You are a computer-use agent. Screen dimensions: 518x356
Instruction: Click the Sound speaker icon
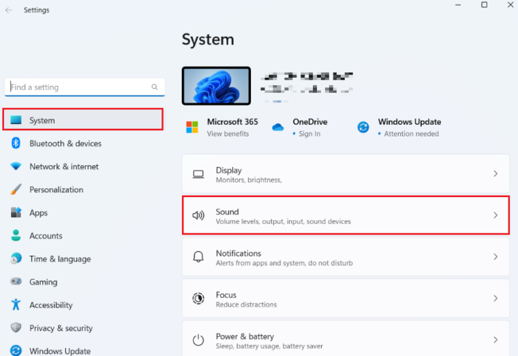[198, 216]
